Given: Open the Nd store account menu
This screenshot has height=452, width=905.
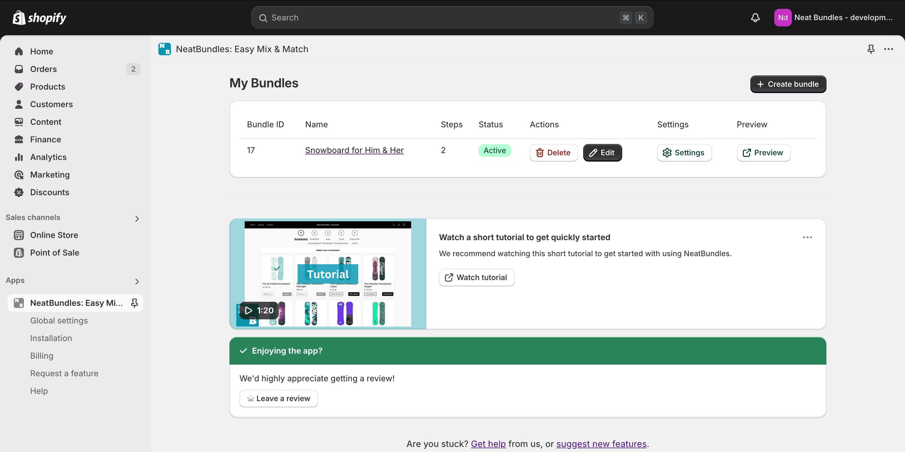Looking at the screenshot, I should click(x=834, y=18).
